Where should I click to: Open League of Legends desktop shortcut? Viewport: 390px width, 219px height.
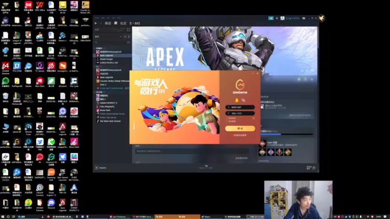point(17,37)
